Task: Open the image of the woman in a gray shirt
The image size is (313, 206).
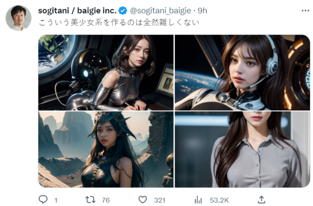Action: [x=242, y=149]
